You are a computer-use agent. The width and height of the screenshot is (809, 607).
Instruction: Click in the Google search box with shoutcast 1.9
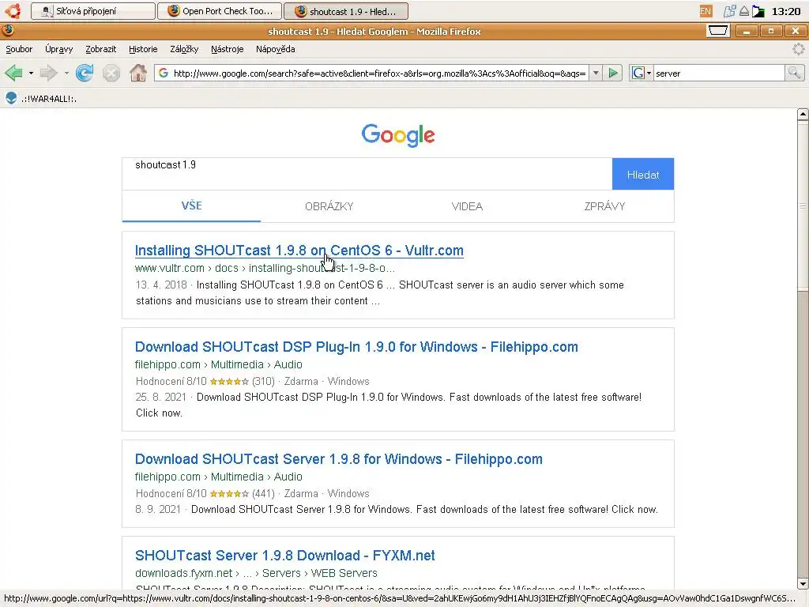[x=367, y=174]
